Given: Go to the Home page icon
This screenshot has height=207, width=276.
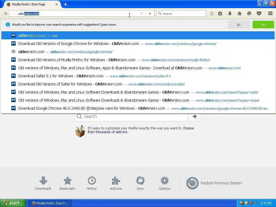Looking at the screenshot, I should [x=240, y=13].
